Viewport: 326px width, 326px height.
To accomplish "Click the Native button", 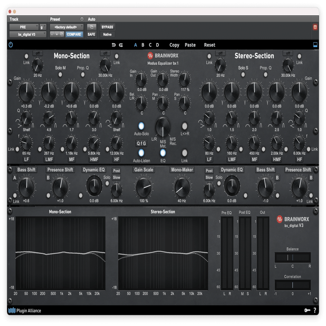I will (107, 34).
